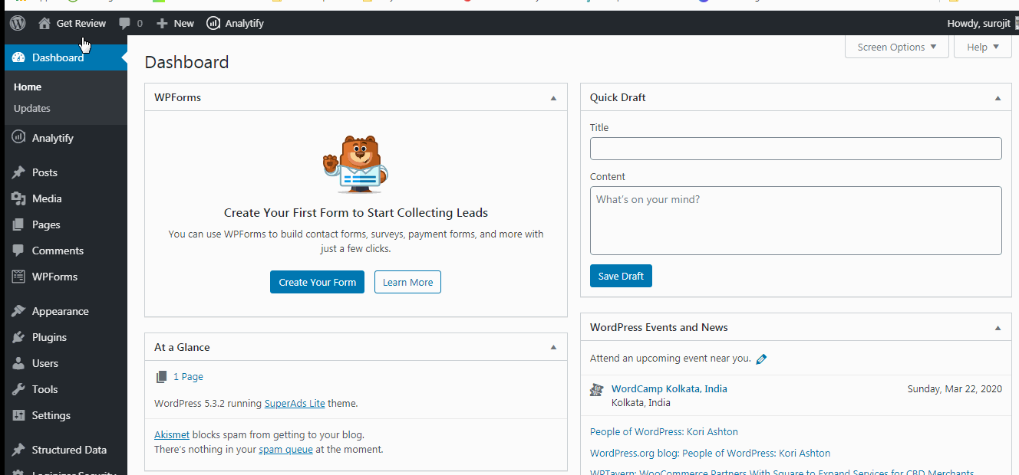Screen dimensions: 1019x475
Task: Open the Help dropdown tab
Action: click(983, 47)
